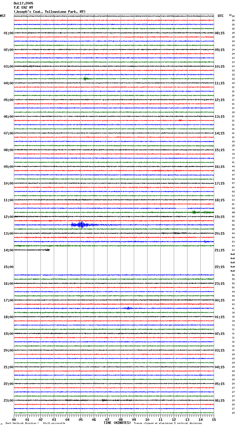Click the 05:00 MST time label

9,100
